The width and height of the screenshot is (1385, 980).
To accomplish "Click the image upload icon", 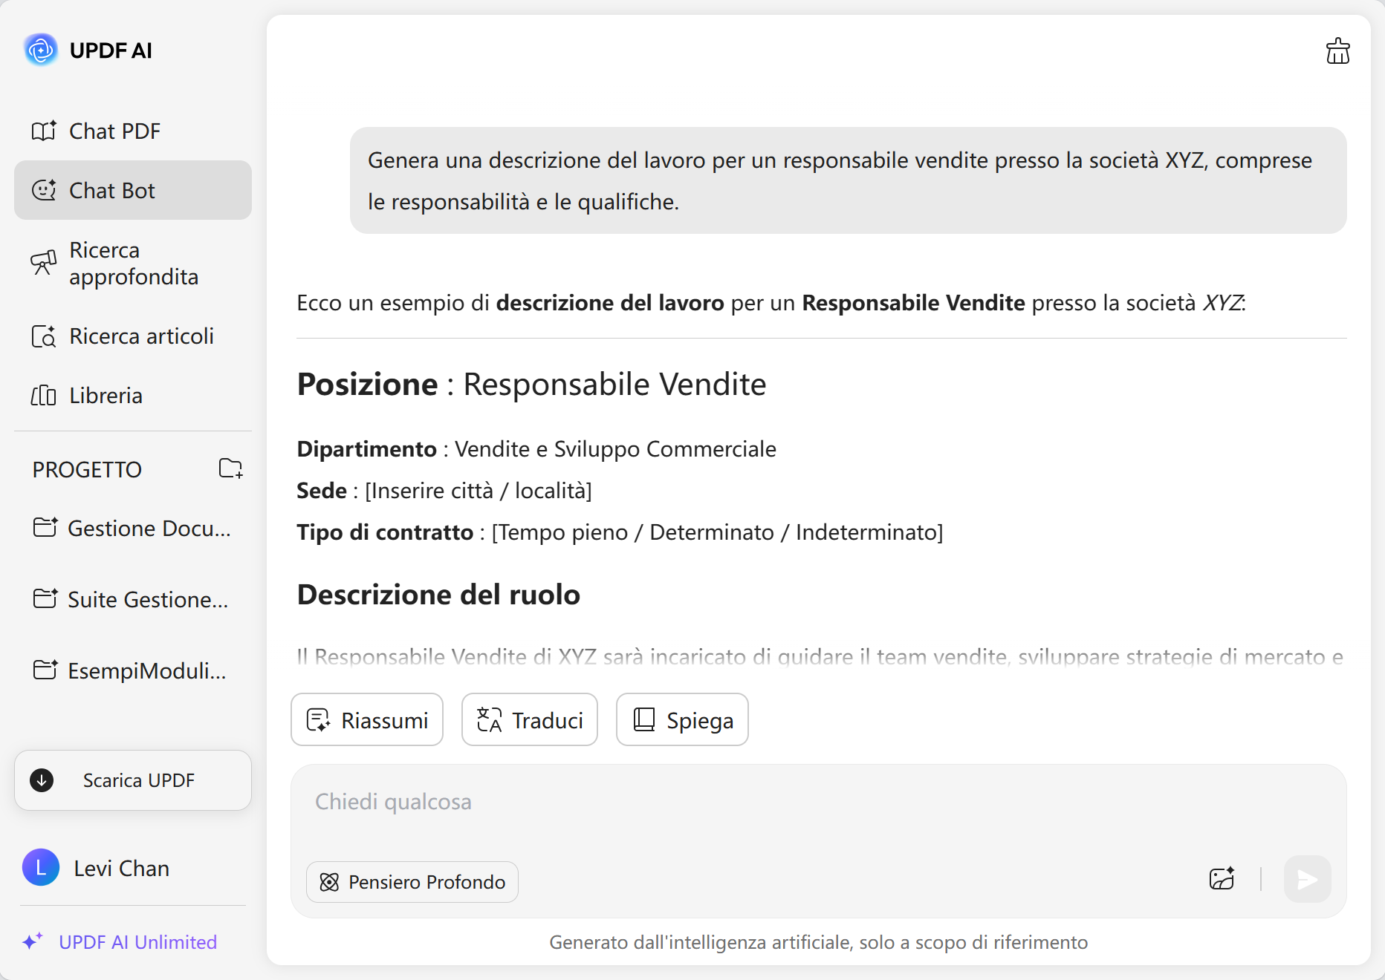I will (x=1222, y=879).
